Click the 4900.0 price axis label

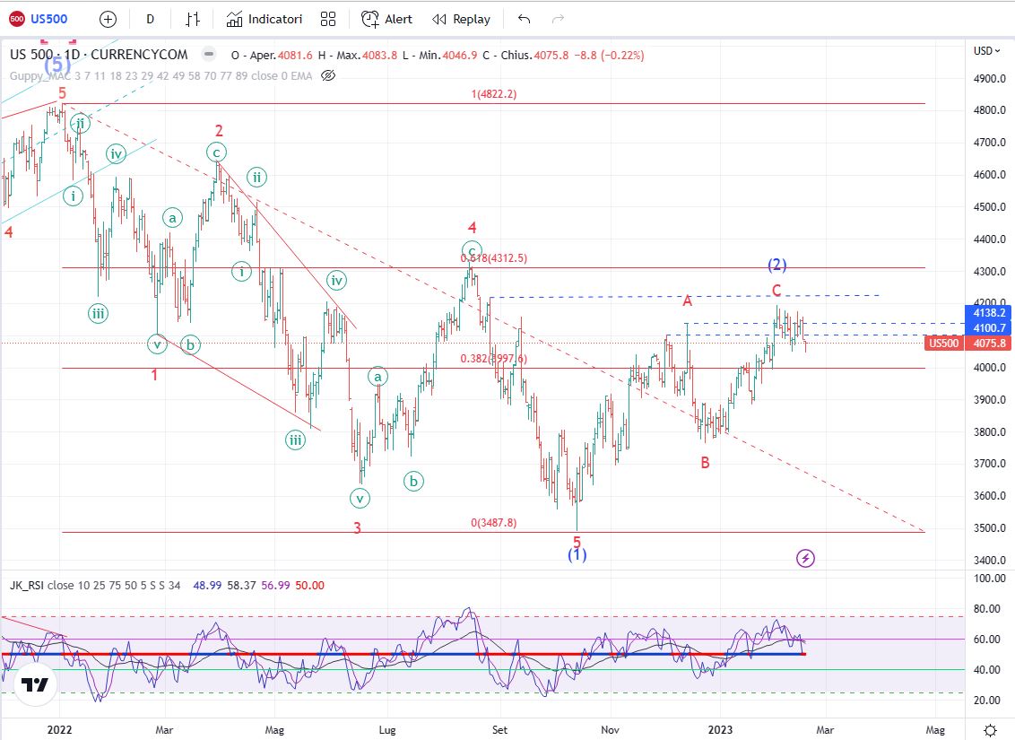(x=990, y=79)
